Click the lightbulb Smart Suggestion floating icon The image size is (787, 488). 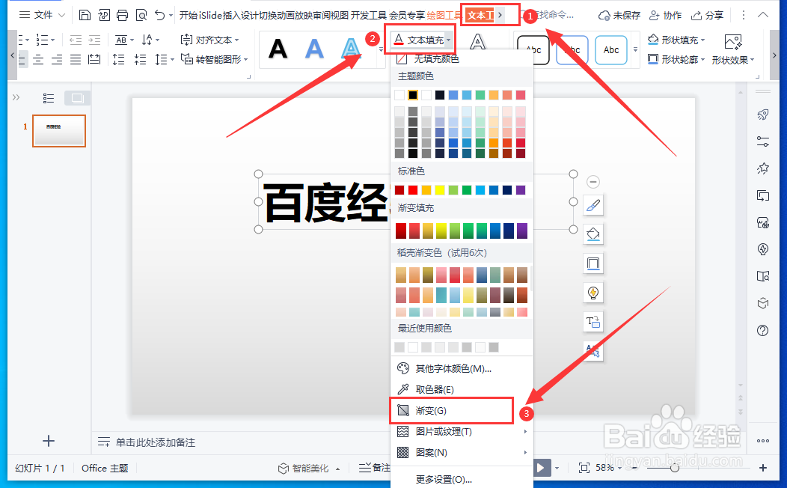tap(592, 293)
